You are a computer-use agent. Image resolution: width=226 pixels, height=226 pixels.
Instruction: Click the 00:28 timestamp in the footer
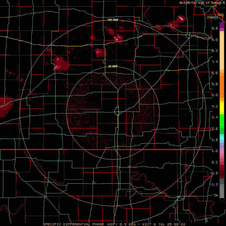tap(180, 224)
